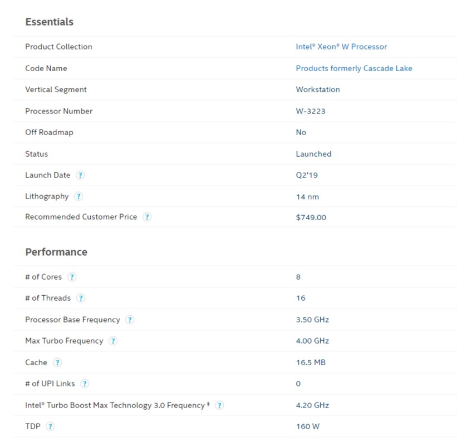The height and width of the screenshot is (447, 457).
Task: Open Turbo Boost Max Technology 3.0 help icon
Action: click(x=219, y=405)
